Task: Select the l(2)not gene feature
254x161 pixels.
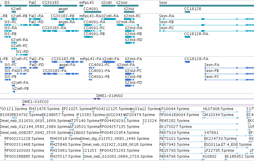Action: (x=127, y=6)
